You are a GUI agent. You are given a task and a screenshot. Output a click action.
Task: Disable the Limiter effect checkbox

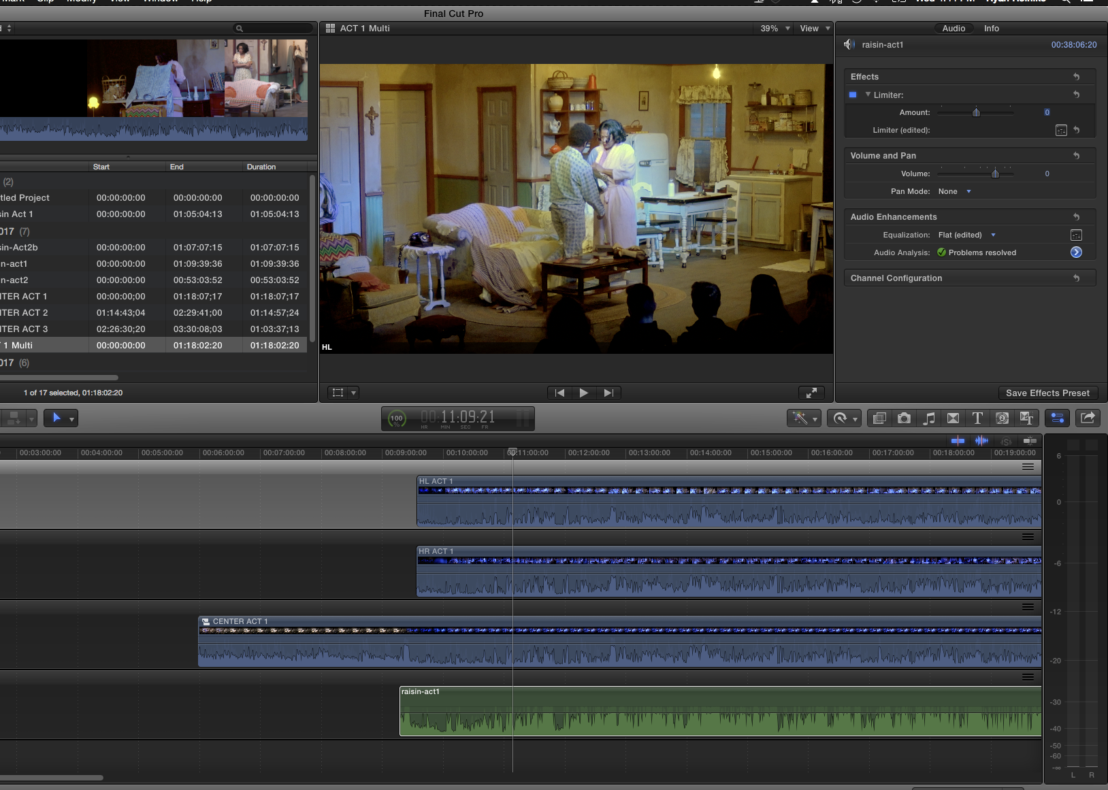click(x=853, y=95)
